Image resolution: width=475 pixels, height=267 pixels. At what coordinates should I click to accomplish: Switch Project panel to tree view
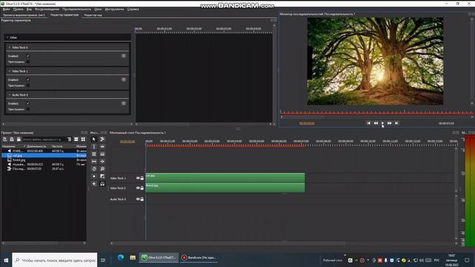click(x=69, y=139)
